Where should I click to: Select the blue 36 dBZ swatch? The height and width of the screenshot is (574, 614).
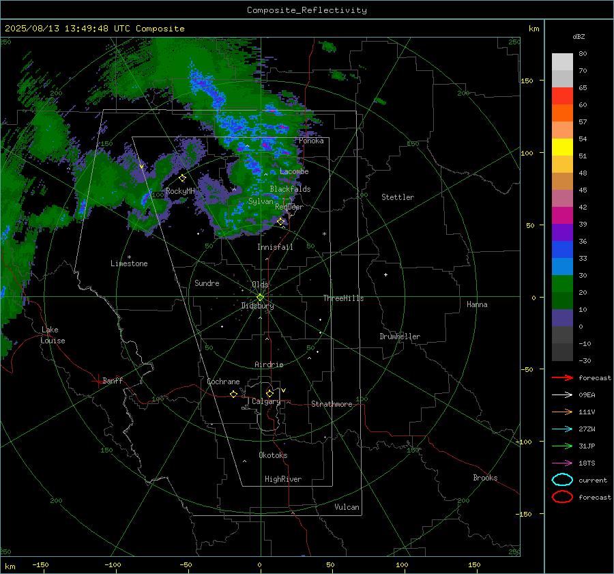point(562,249)
